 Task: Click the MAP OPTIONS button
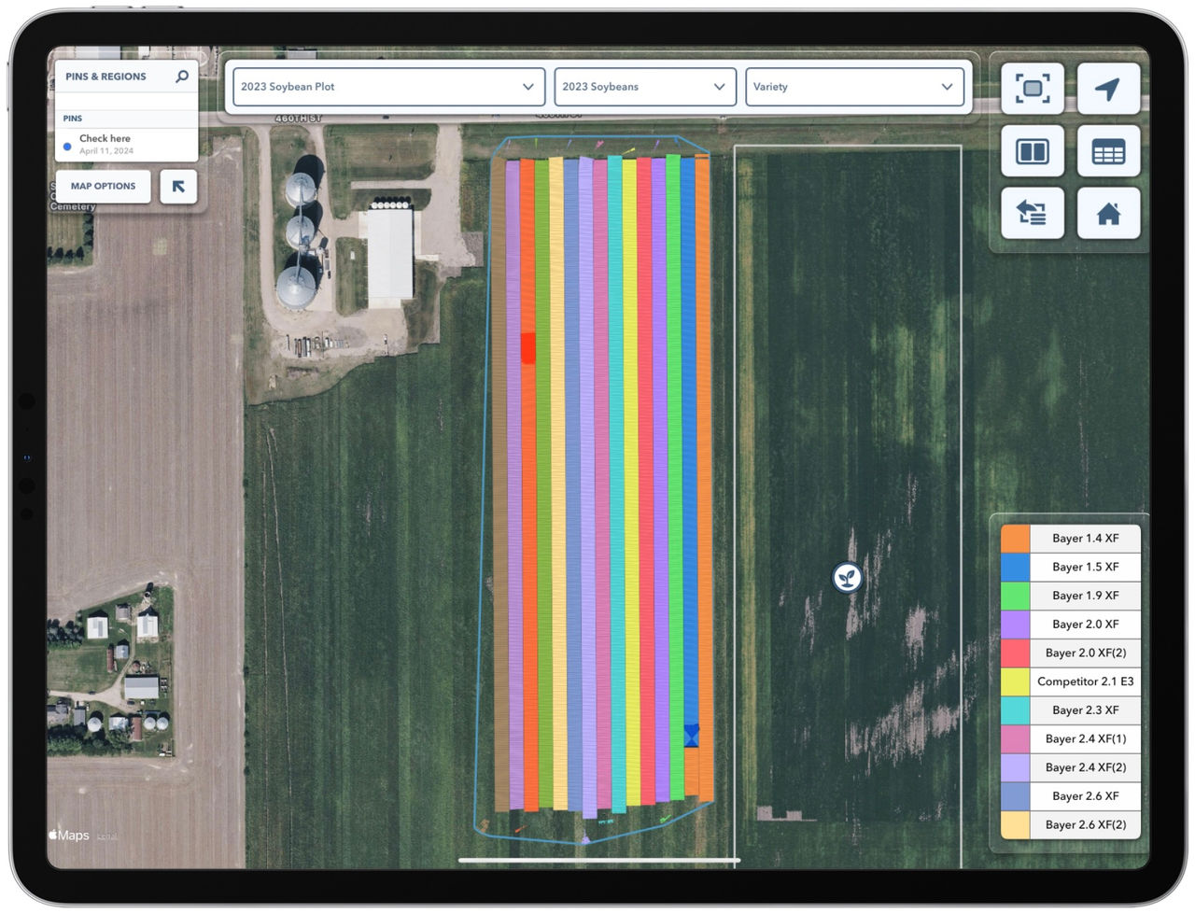coord(103,187)
